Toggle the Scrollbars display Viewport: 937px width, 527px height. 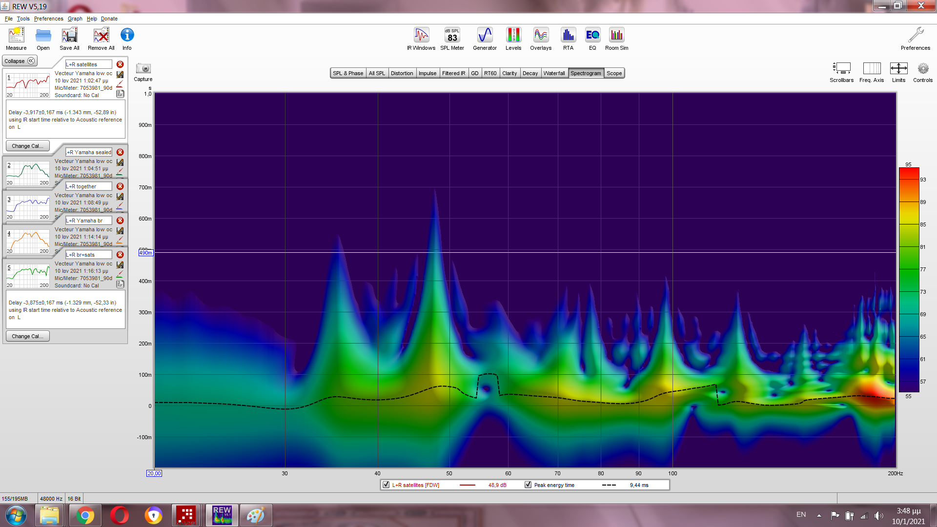(841, 69)
